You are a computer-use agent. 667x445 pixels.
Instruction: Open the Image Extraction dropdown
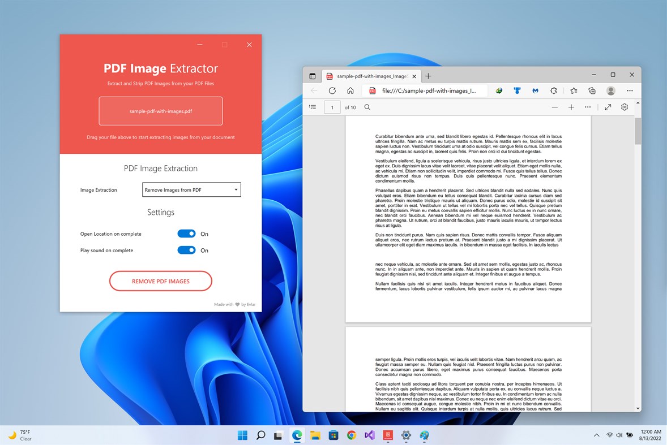coord(191,189)
